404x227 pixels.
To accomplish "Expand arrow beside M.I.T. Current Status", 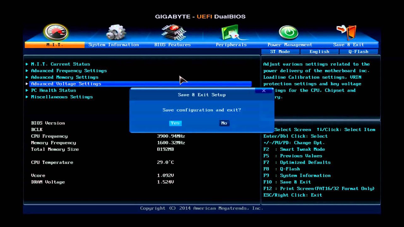I will point(27,64).
